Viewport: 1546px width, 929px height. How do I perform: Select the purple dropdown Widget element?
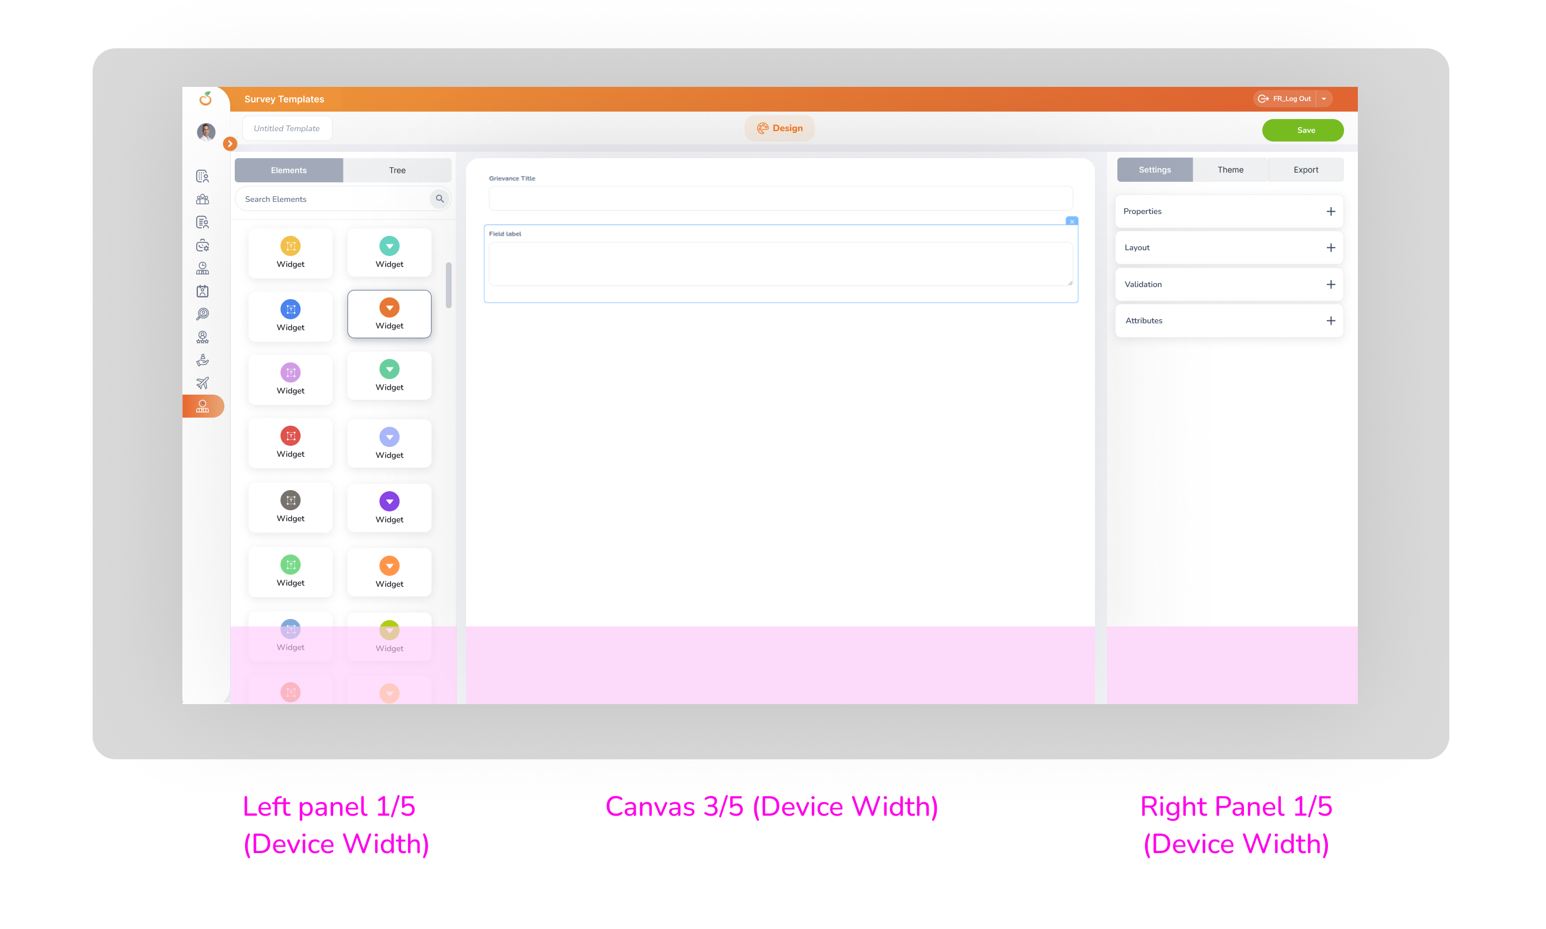tap(390, 508)
